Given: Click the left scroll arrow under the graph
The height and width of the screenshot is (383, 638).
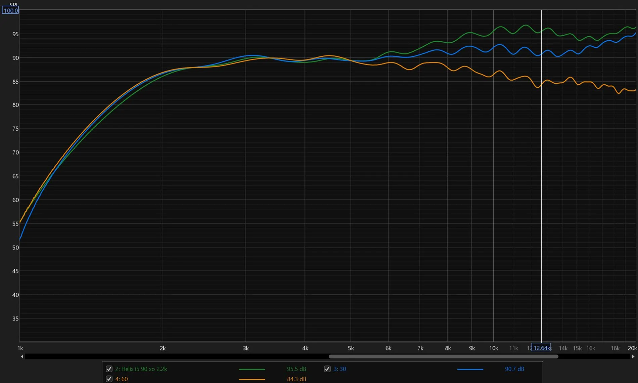Looking at the screenshot, I should (22, 356).
